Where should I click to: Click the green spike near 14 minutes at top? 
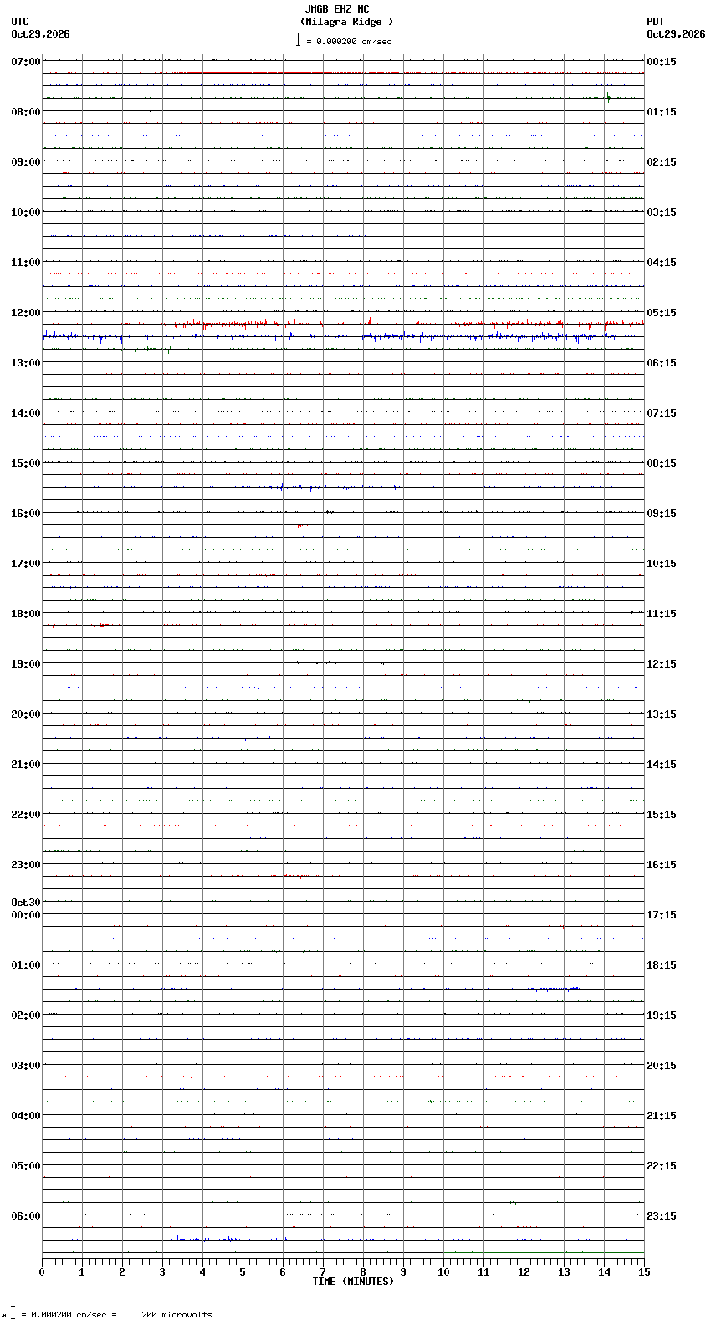[x=608, y=97]
